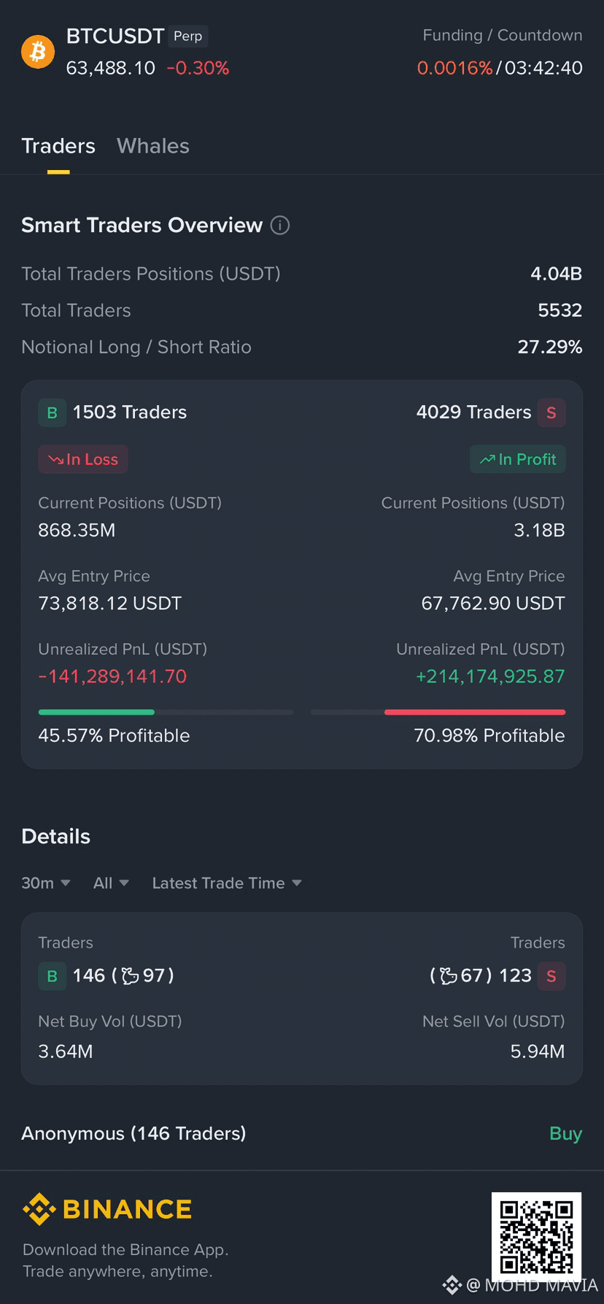Image resolution: width=604 pixels, height=1304 pixels.
Task: Click the In Loss trend tag
Action: click(83, 459)
